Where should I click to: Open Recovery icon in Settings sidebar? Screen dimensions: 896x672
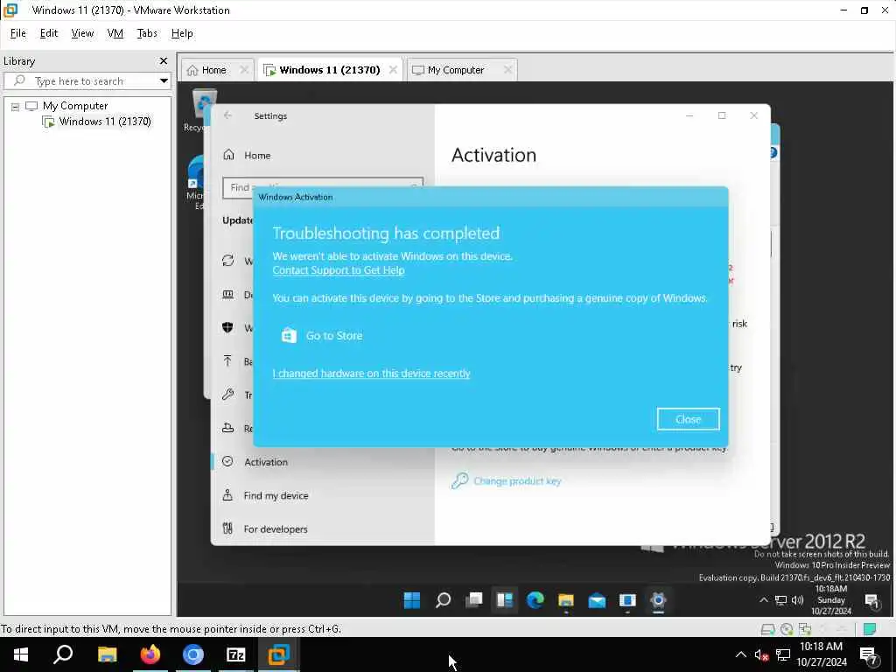(228, 428)
